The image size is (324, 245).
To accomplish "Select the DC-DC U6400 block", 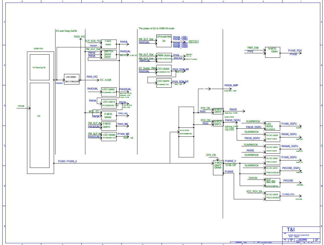I will [273, 196].
